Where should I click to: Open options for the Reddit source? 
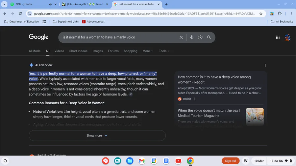(x=195, y=99)
